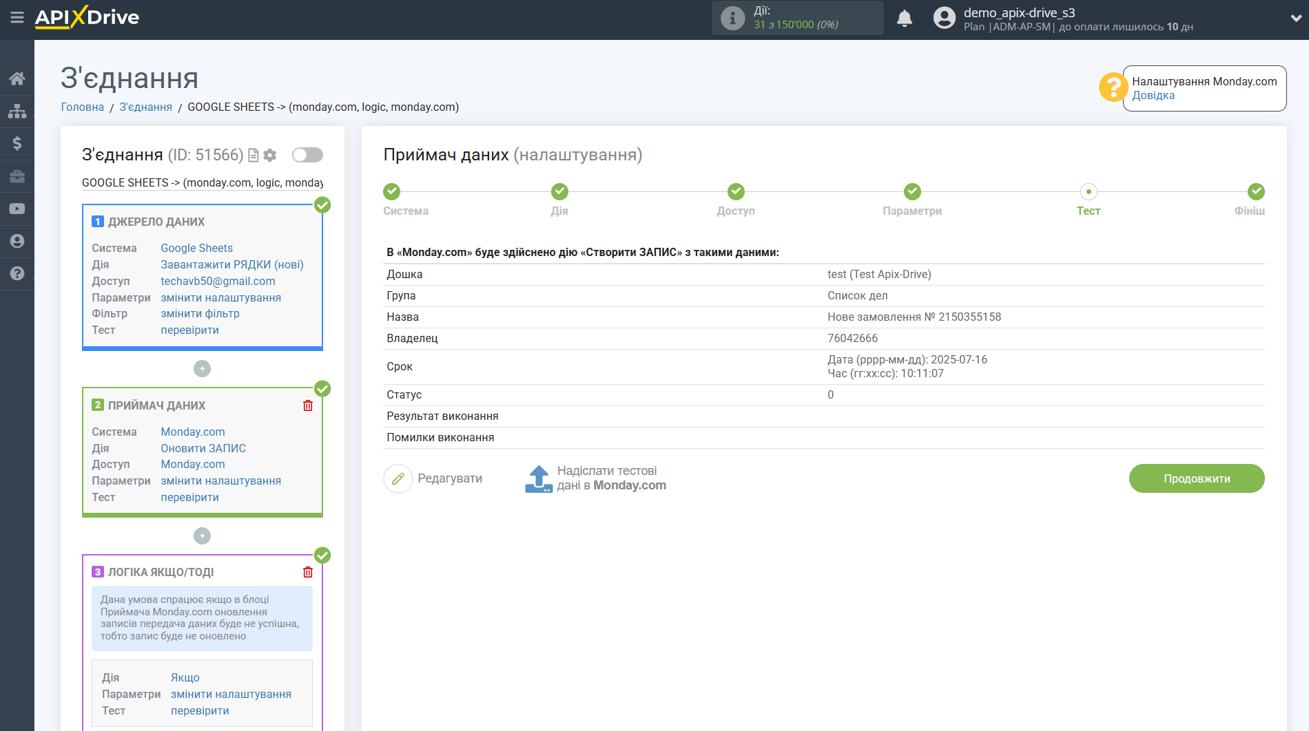Click the ApiX-Drive logo
This screenshot has height=731, width=1309.
(x=87, y=17)
